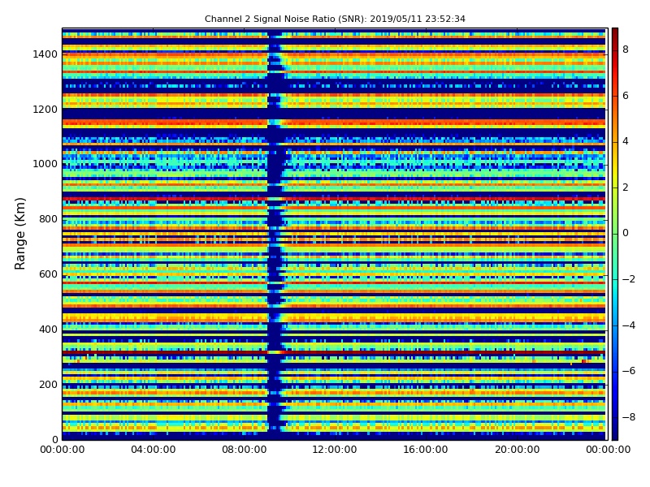Click the colorbar label 6
This screenshot has height=487, width=650.
pos(626,96)
